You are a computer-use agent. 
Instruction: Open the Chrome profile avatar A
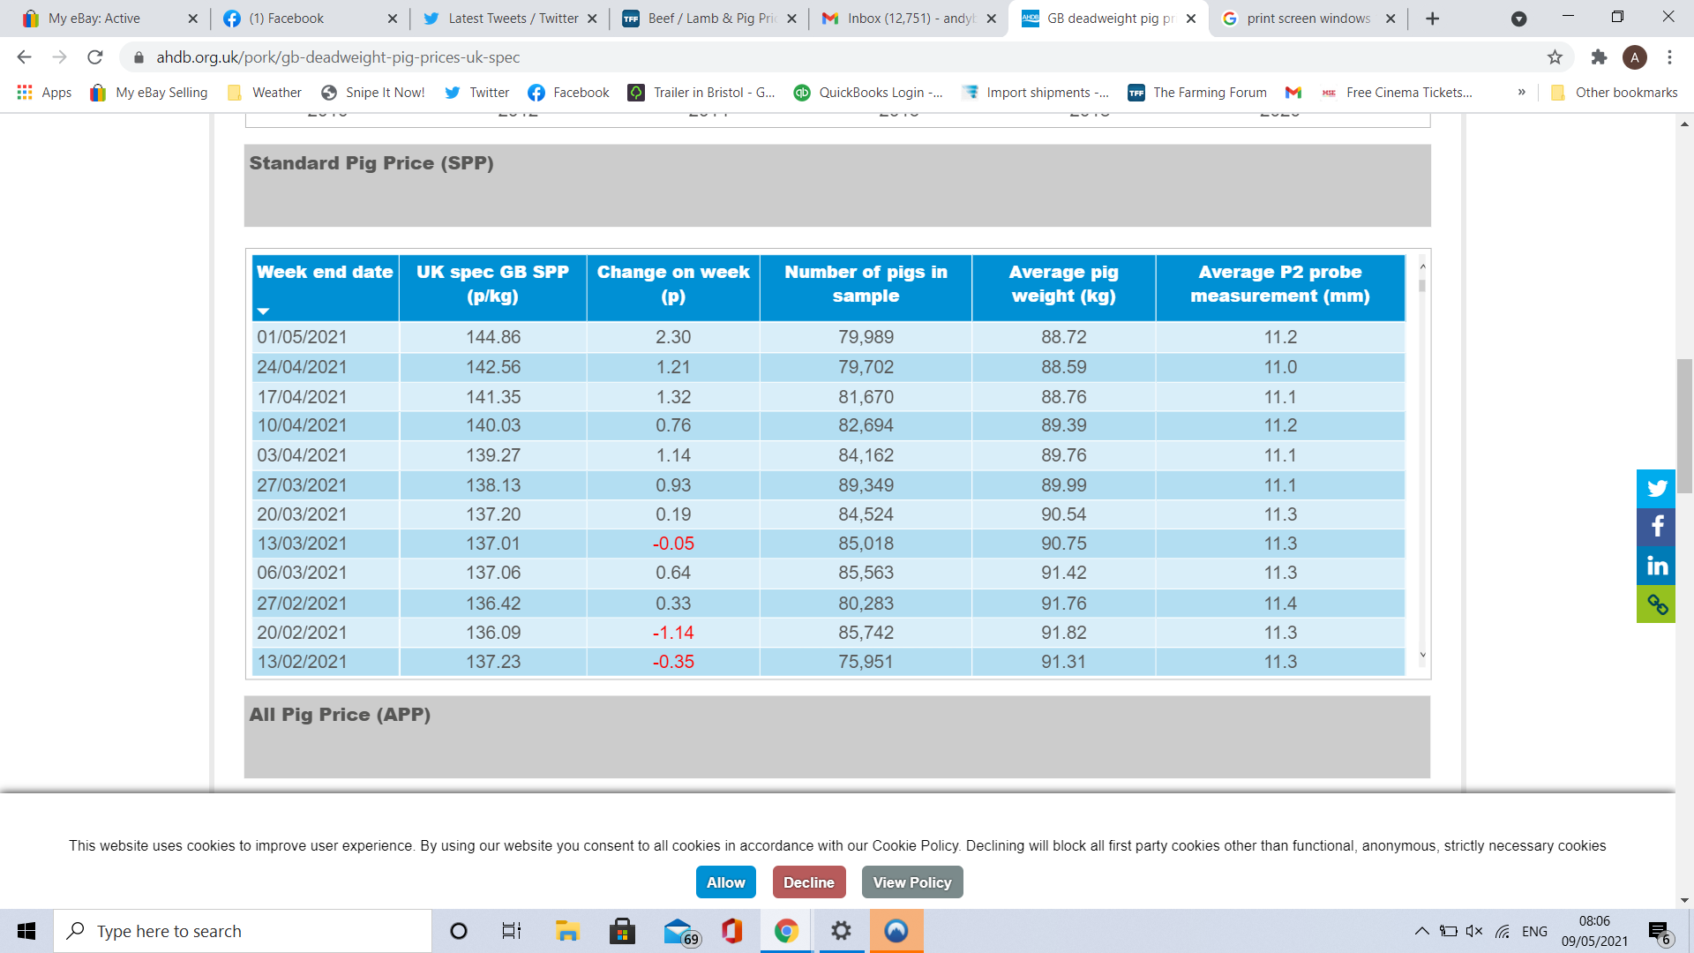(1637, 57)
